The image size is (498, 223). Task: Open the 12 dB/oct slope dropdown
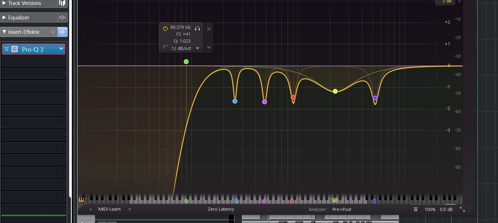197,48
